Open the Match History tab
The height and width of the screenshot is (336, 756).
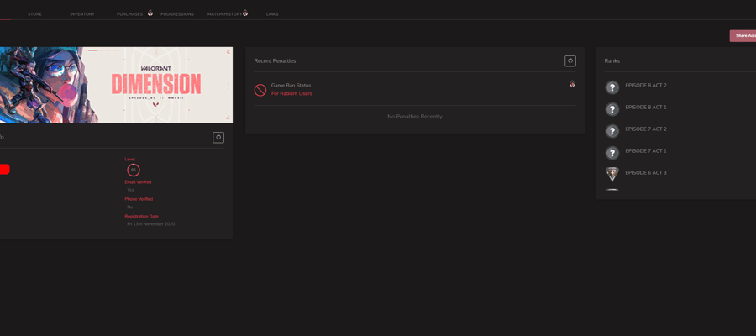pyautogui.click(x=224, y=14)
